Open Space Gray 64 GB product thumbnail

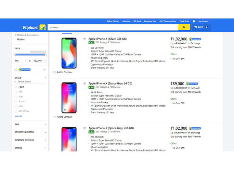69,98
